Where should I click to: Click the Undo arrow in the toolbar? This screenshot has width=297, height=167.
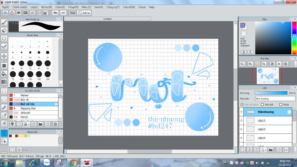click(x=55, y=13)
